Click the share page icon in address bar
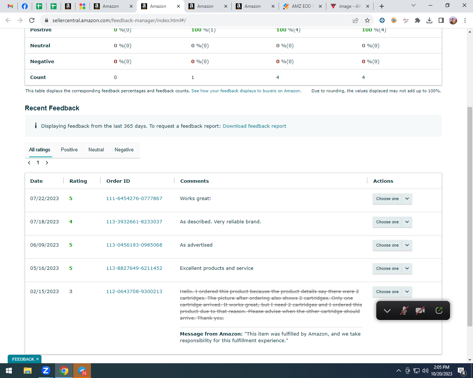473x378 pixels. [x=355, y=20]
